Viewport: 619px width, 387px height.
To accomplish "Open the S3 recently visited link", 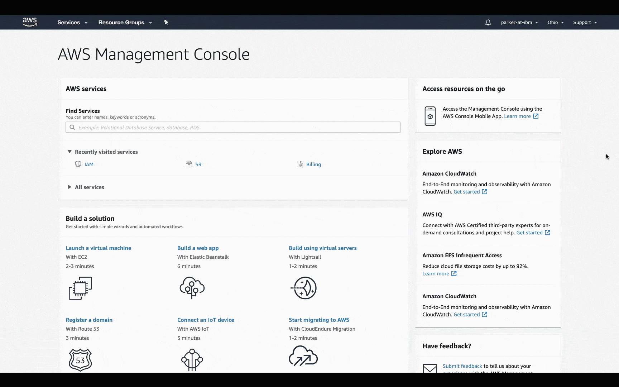I will (198, 164).
